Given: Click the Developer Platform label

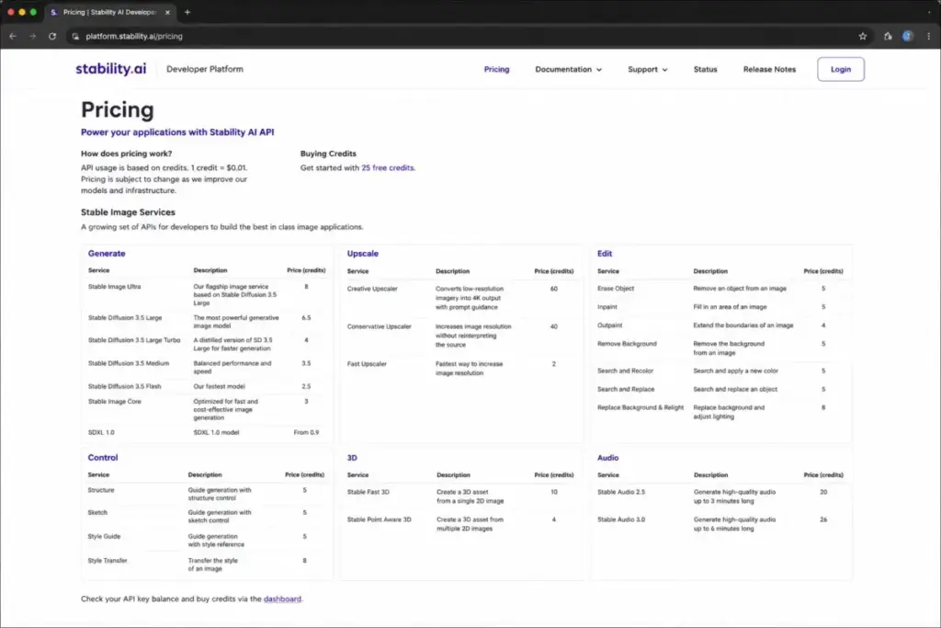Looking at the screenshot, I should tap(205, 69).
